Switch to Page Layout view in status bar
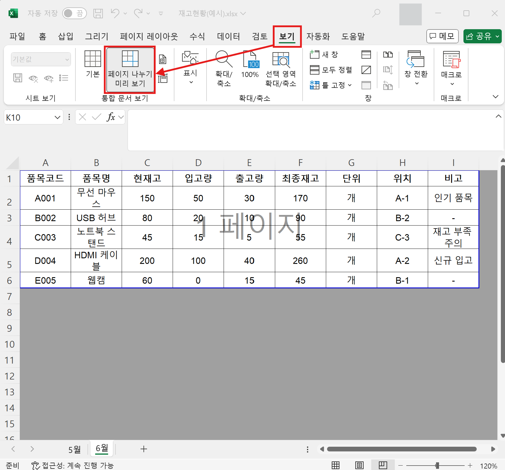This screenshot has height=470, width=505. (x=359, y=465)
